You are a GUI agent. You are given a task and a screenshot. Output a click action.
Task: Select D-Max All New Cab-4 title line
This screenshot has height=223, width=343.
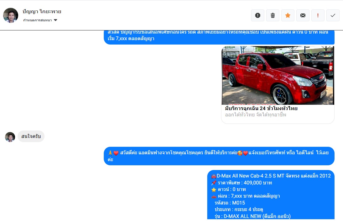pos(271,176)
